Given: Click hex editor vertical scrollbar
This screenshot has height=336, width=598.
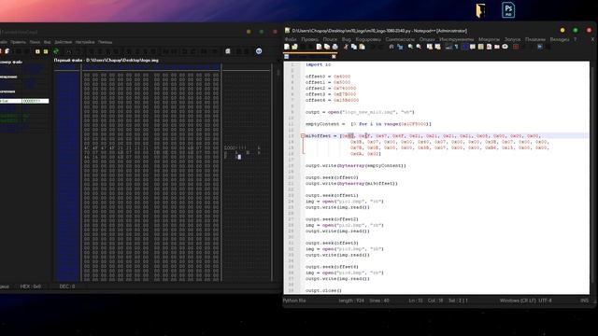Looking at the screenshot, I should tap(278, 172).
